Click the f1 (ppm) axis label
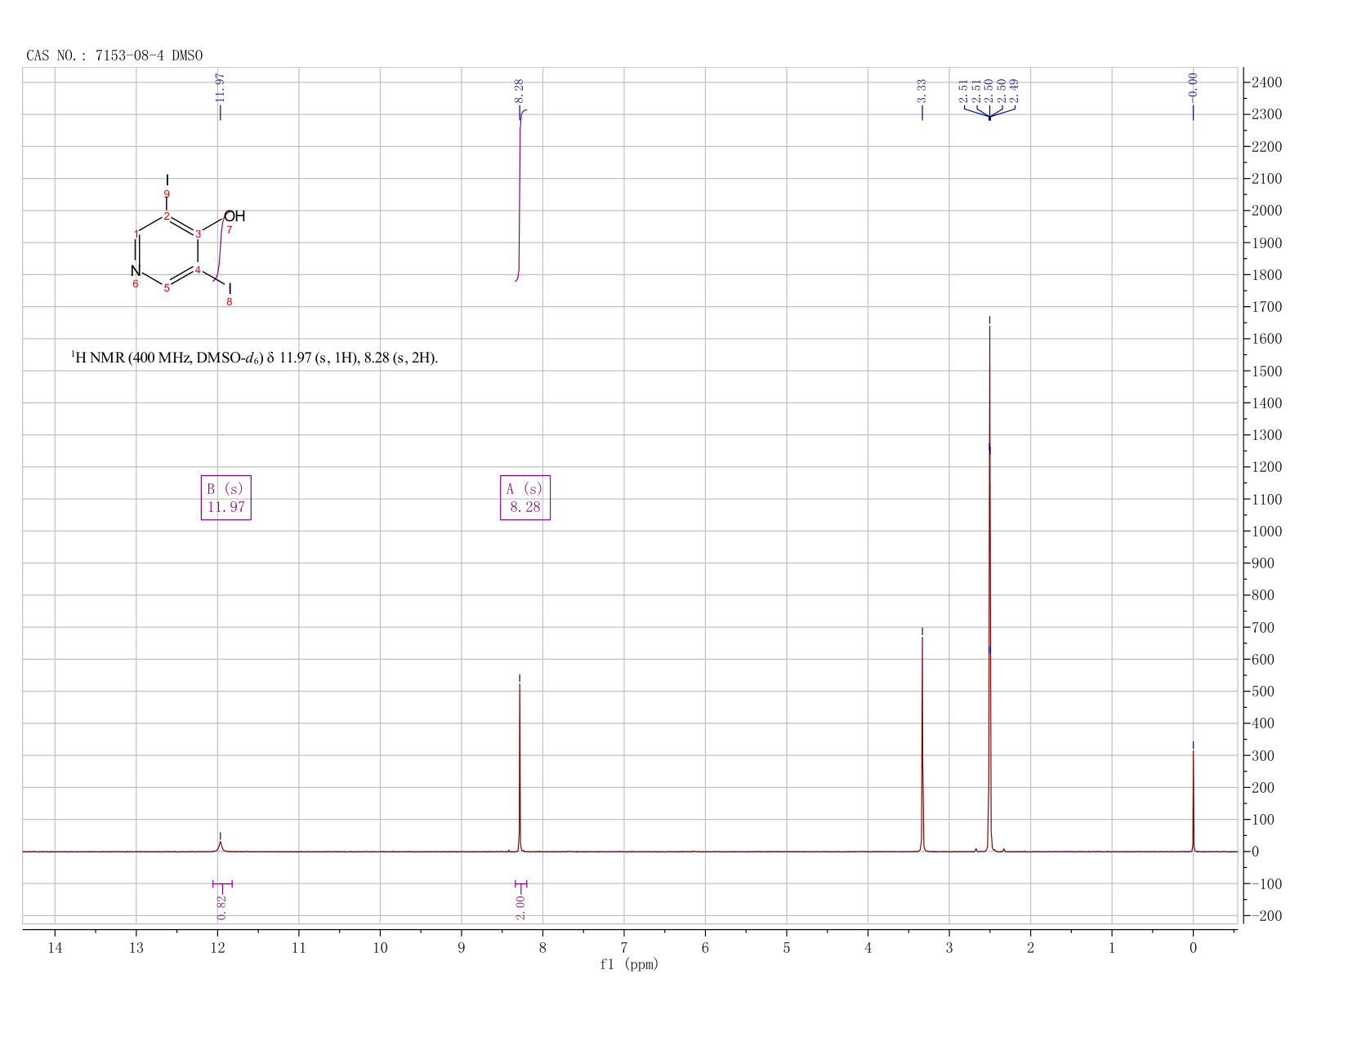1348x1041 pixels. coord(629,964)
